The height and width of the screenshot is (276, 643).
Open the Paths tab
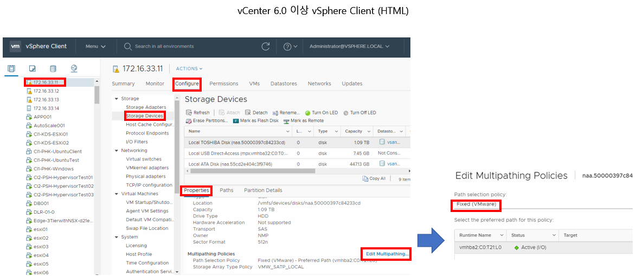click(227, 190)
